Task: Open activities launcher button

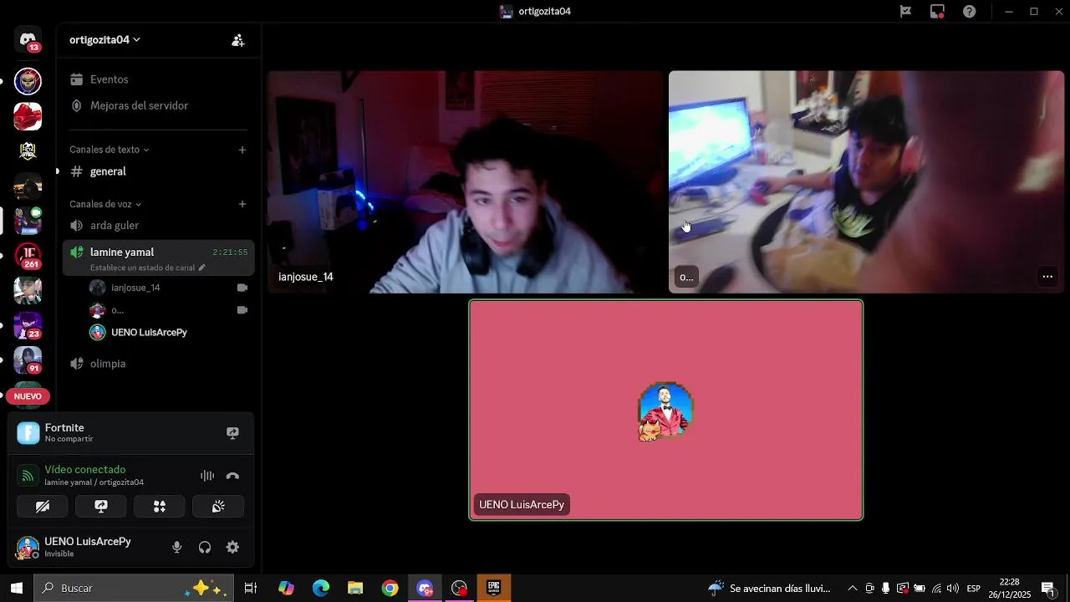Action: coord(160,506)
